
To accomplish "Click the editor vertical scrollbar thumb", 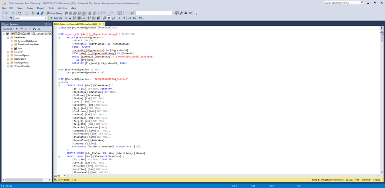I will click(x=382, y=37).
